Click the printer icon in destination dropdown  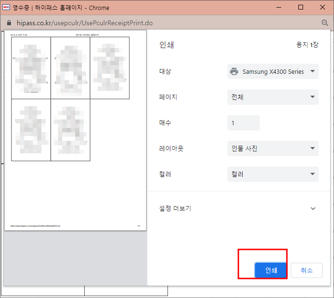[234, 71]
